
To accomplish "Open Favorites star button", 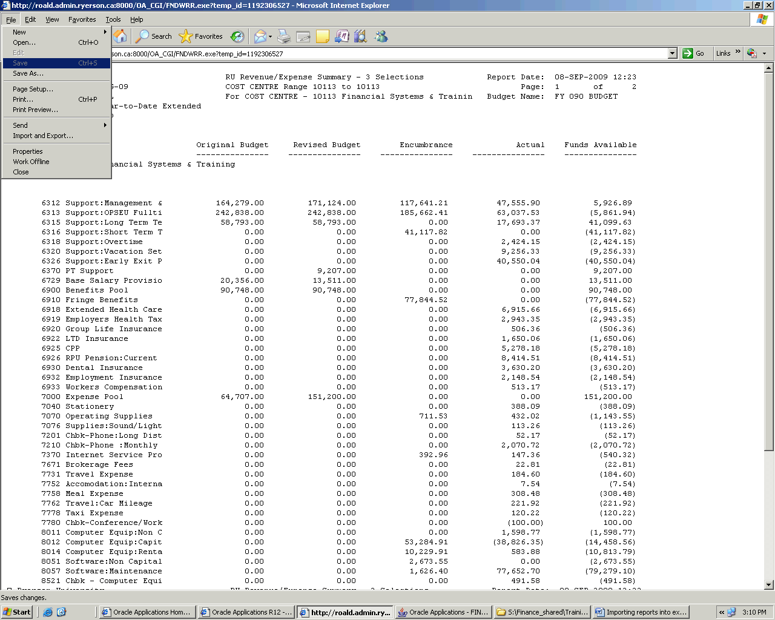I will (x=201, y=36).
